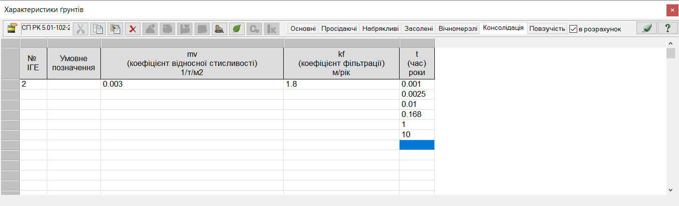Click the kf cell containing 1.8
The image size is (679, 206).
click(x=341, y=84)
